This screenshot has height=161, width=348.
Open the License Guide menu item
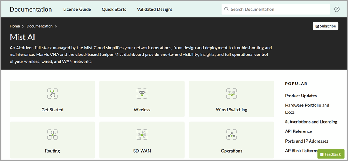[77, 9]
